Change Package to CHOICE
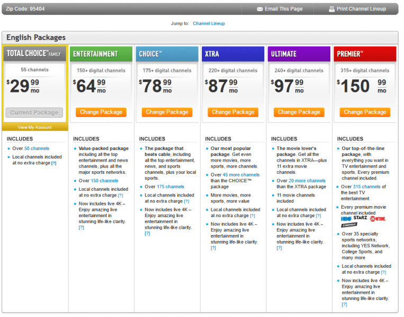The height and width of the screenshot is (317, 404). (x=167, y=112)
